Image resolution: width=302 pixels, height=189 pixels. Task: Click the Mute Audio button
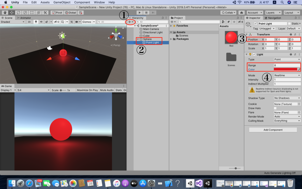click(107, 90)
